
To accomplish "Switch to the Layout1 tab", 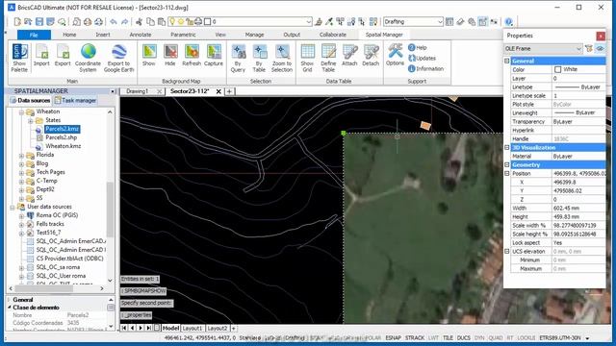I will (192, 328).
